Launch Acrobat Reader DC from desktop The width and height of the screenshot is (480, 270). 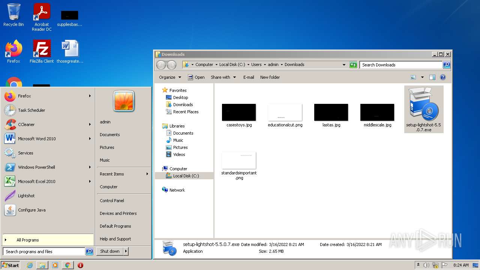42,17
